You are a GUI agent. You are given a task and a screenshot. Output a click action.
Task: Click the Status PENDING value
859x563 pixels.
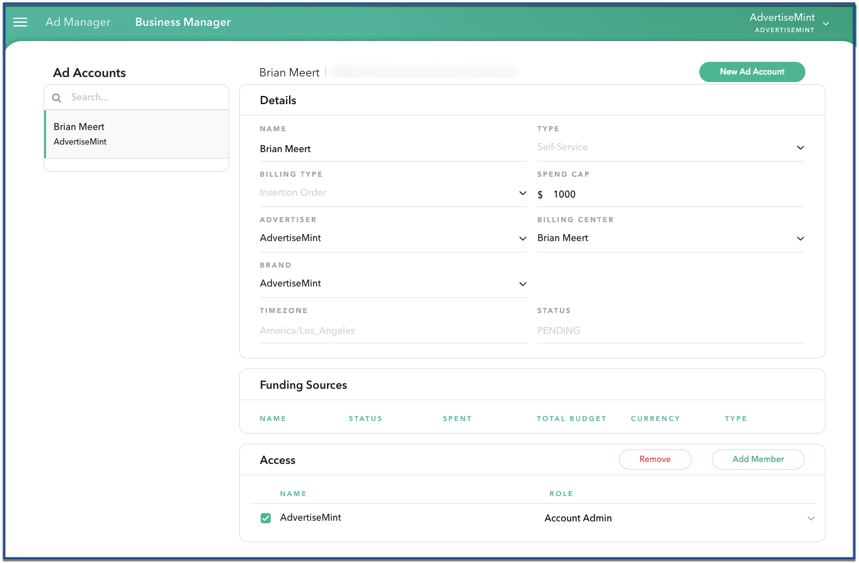(559, 331)
